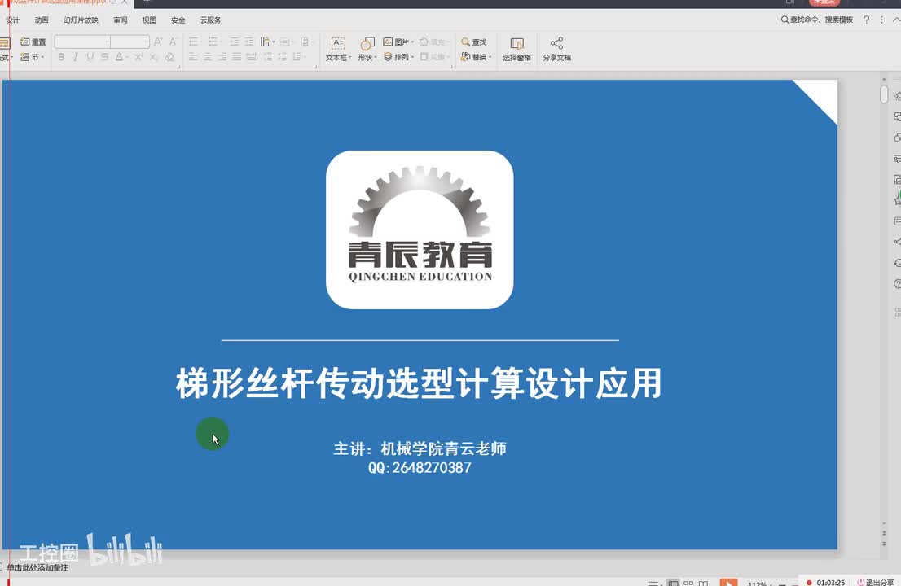Click the vertical scrollbar thumb
901x586 pixels.
pyautogui.click(x=885, y=94)
